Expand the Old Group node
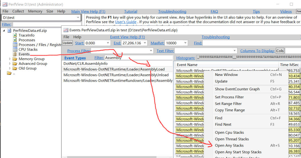Viewport: 301px width, 158px height. click(x=10, y=68)
